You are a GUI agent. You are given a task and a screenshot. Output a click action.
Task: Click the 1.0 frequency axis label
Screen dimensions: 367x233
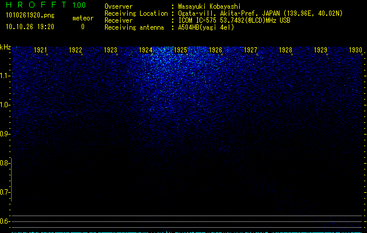5,105
